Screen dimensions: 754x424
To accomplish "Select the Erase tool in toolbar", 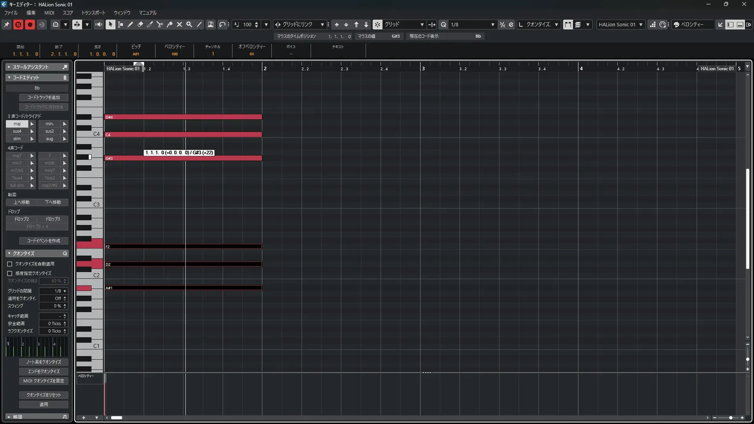I will click(x=140, y=24).
